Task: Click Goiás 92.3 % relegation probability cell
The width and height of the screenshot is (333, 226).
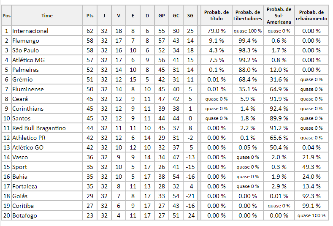Action: 311,196
